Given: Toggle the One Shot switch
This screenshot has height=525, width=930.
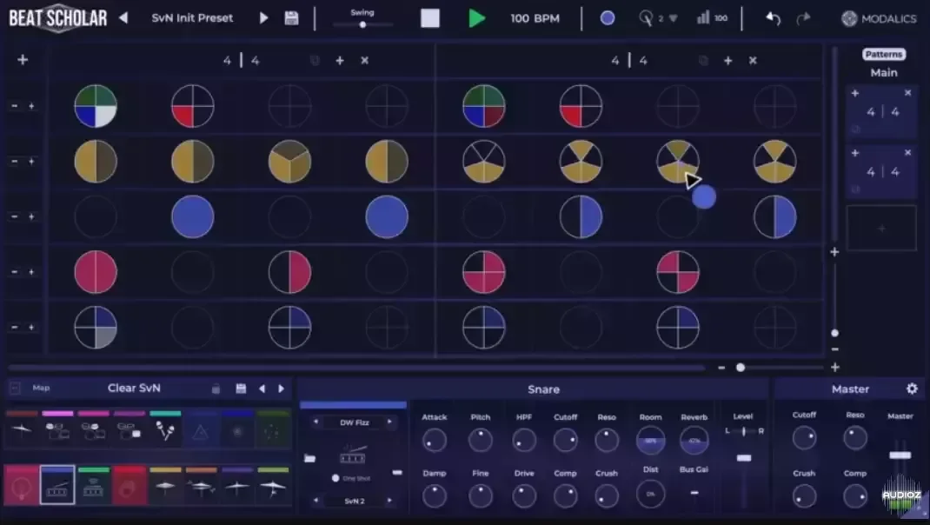Looking at the screenshot, I should 335,478.
